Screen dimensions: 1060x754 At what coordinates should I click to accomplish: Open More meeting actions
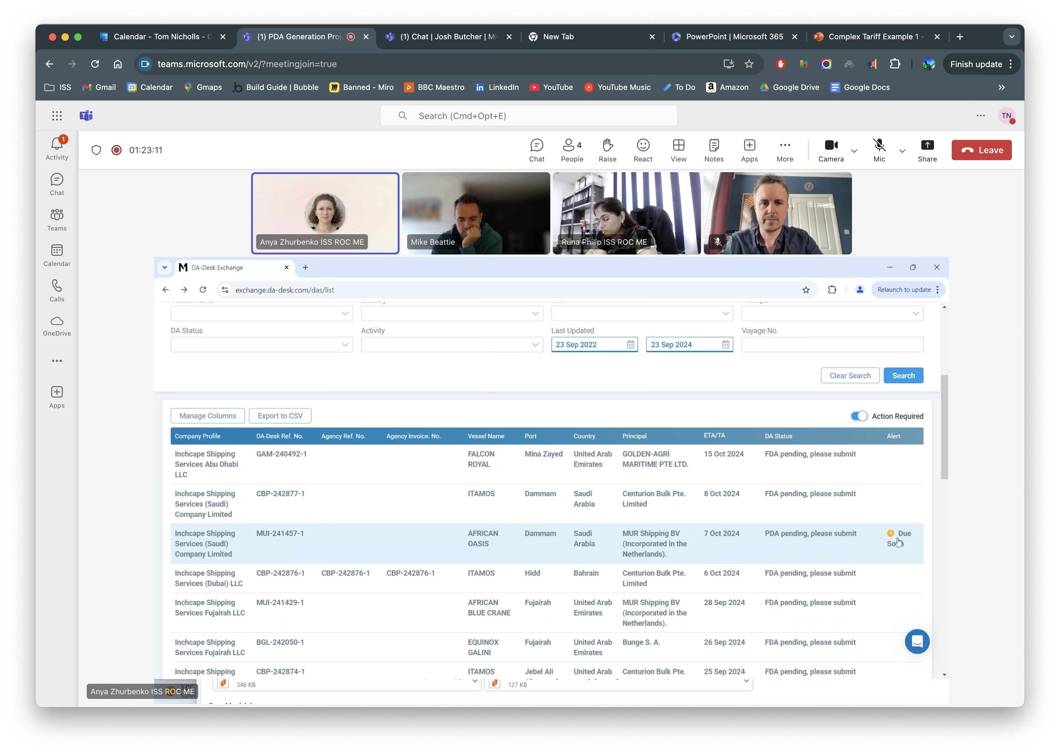point(785,150)
